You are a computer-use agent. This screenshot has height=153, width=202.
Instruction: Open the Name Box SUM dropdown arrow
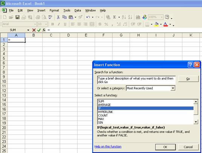(28, 30)
